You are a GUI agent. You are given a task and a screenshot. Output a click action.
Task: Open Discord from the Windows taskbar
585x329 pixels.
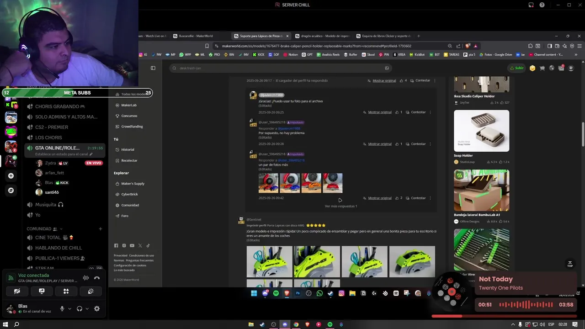coord(285,324)
